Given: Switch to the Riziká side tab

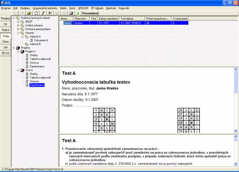Looking at the screenshot, I should [6, 30].
